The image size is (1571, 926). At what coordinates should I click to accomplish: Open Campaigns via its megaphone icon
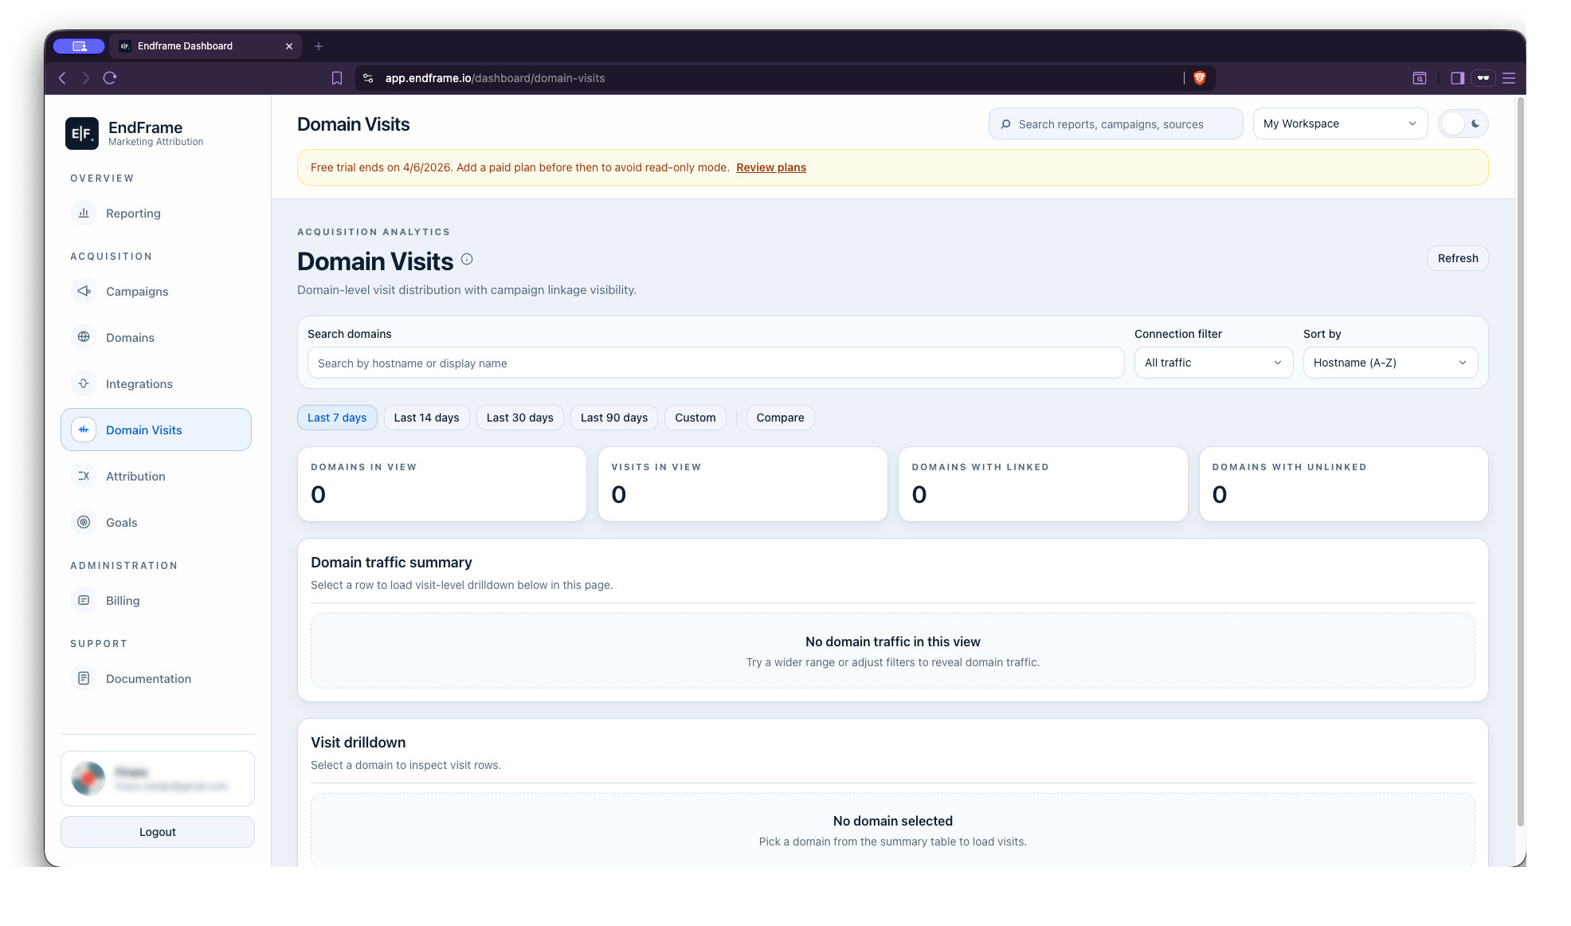pyautogui.click(x=84, y=291)
